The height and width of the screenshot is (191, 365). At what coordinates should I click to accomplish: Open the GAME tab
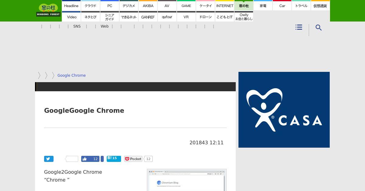[x=186, y=5]
